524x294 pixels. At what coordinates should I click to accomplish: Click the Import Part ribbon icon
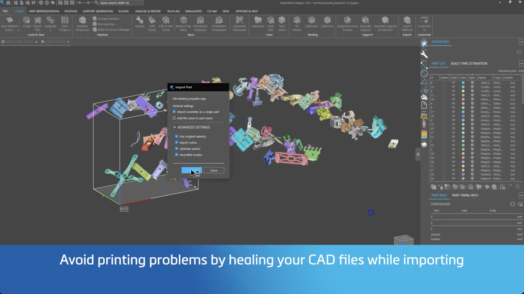click(38, 24)
